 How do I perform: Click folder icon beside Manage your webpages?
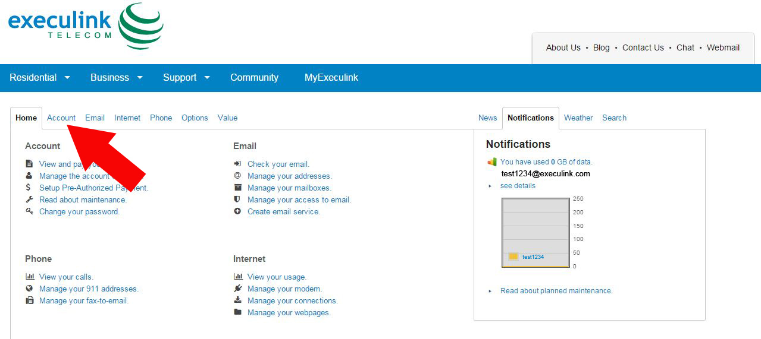pos(237,312)
